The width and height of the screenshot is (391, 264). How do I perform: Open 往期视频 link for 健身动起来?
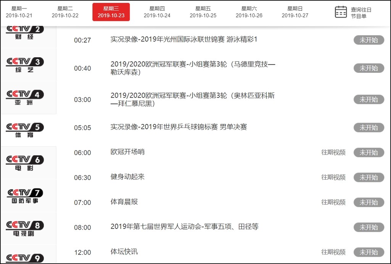click(333, 177)
